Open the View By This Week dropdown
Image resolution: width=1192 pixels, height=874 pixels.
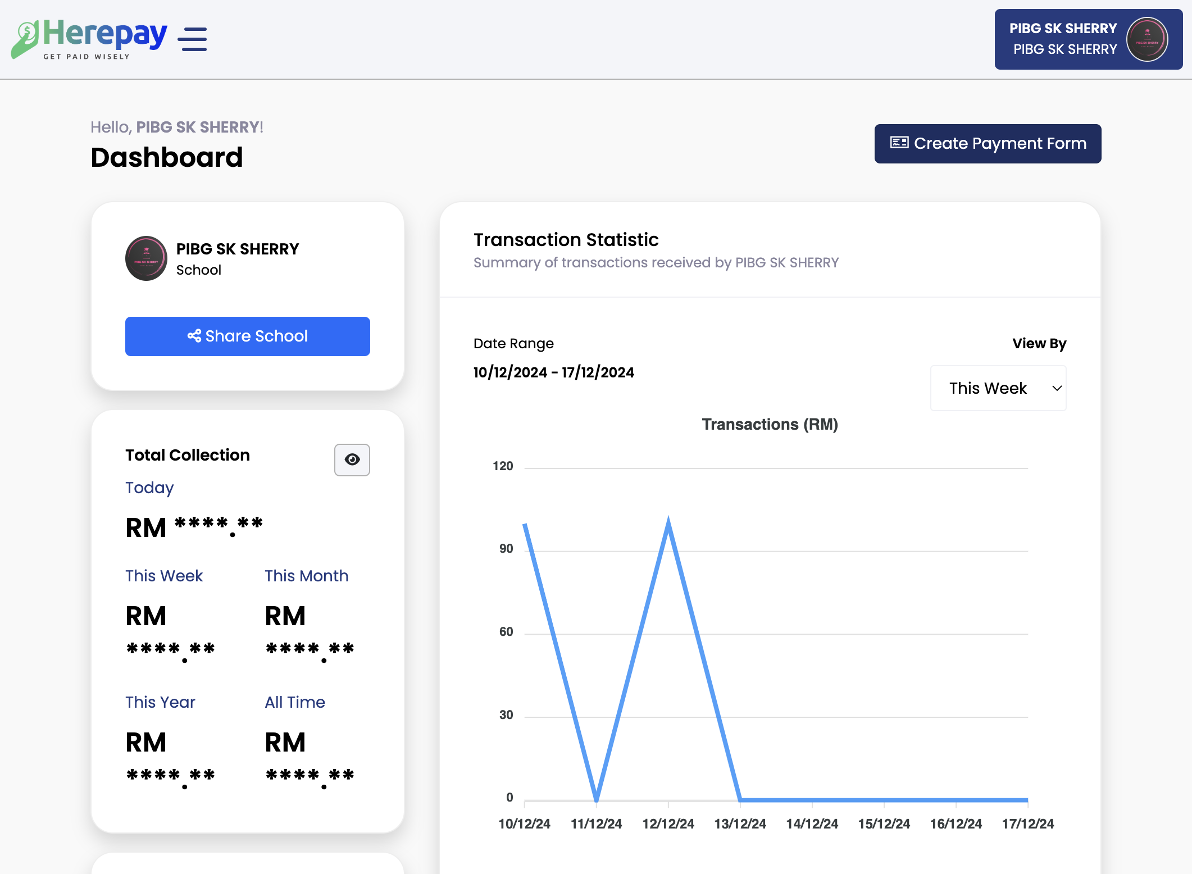(x=998, y=388)
